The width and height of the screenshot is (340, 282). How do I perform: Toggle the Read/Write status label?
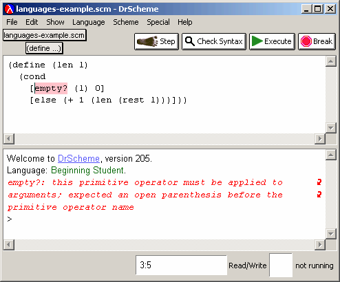(248, 265)
